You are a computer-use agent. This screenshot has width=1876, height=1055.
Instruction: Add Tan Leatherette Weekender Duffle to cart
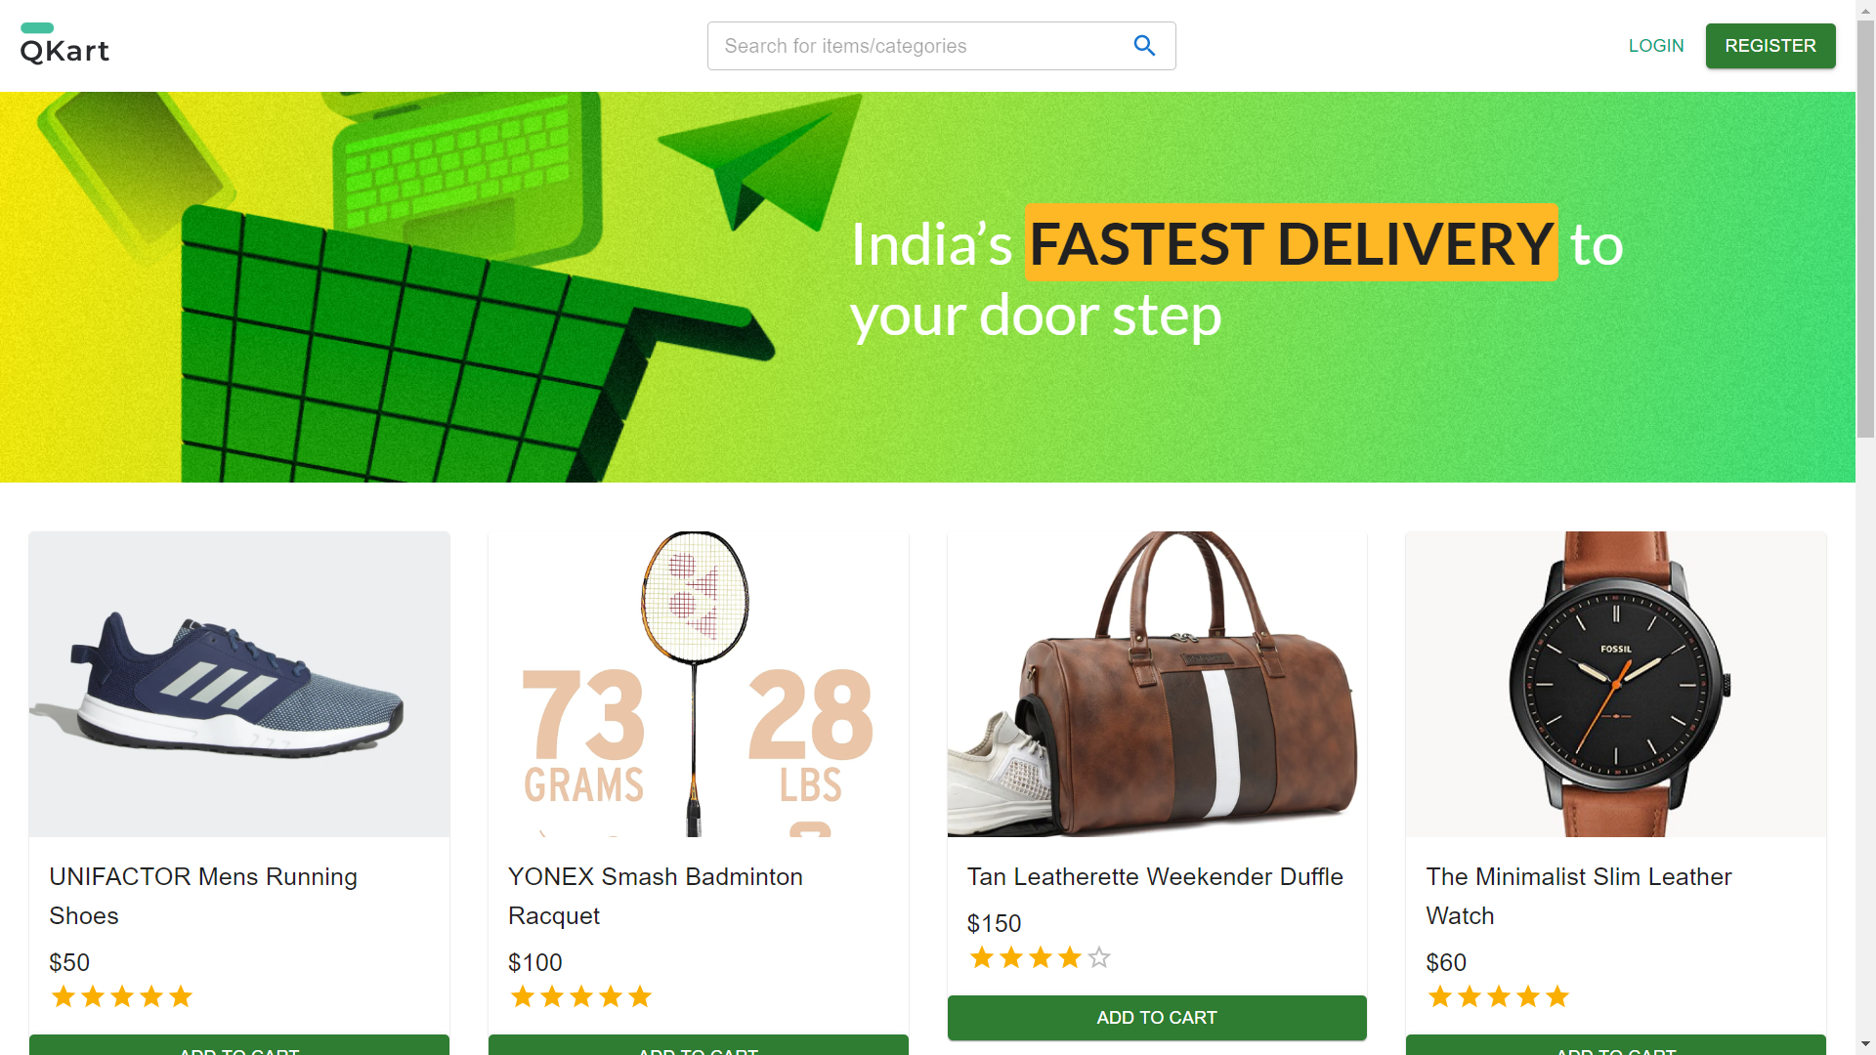(1157, 1018)
